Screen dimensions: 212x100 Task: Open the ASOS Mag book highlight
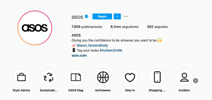76,77
